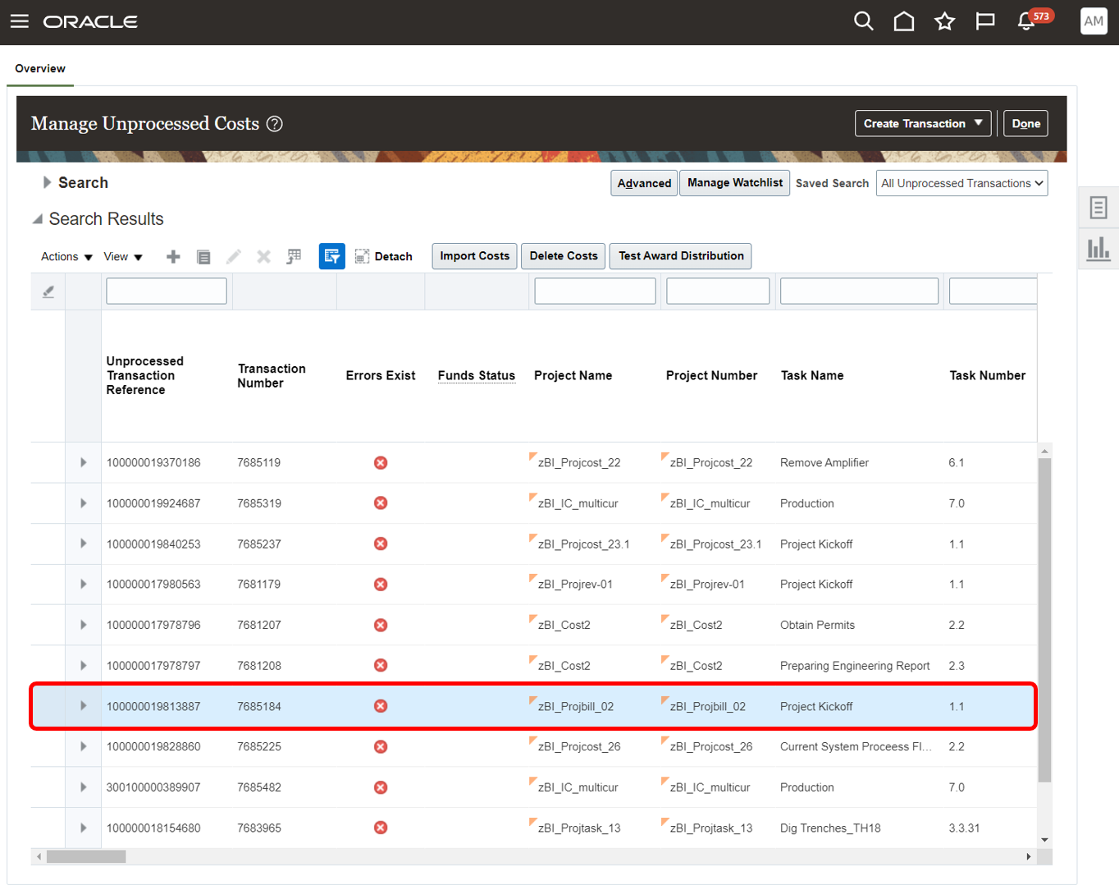
Task: Click the Transaction Number column header
Action: (x=272, y=376)
